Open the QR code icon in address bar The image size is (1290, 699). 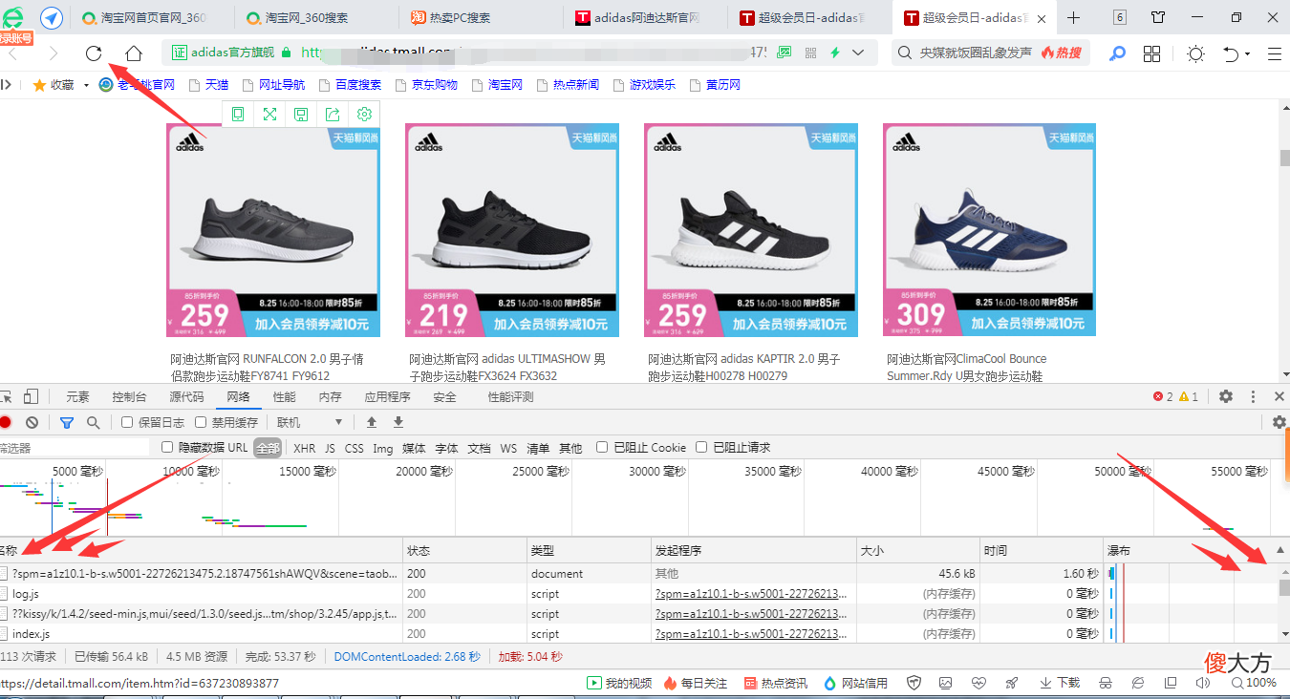[811, 53]
